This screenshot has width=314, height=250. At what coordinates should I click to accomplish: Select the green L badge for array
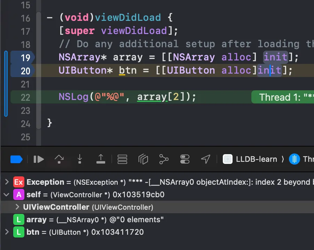coord(18,219)
